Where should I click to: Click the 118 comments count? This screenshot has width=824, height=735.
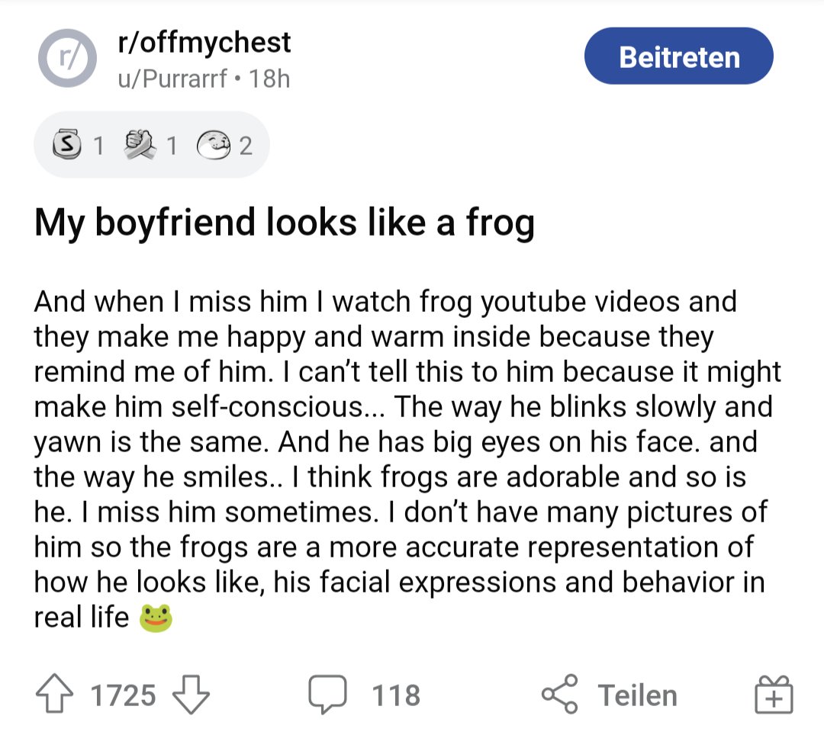pyautogui.click(x=396, y=695)
